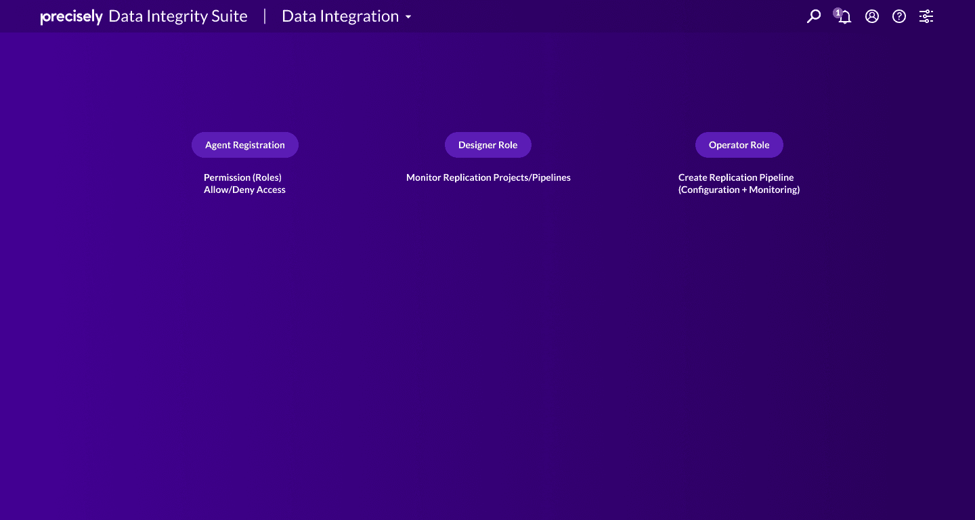Open the help question mark icon
Image resolution: width=975 pixels, height=520 pixels.
[x=899, y=16]
